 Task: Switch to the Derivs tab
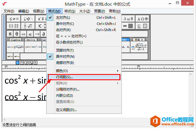pyautogui.click(x=31, y=40)
